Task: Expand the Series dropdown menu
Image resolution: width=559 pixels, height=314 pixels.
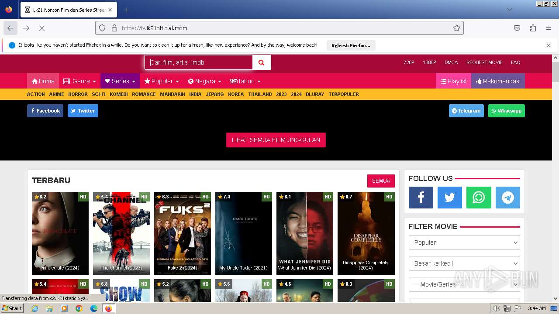Action: (x=120, y=81)
